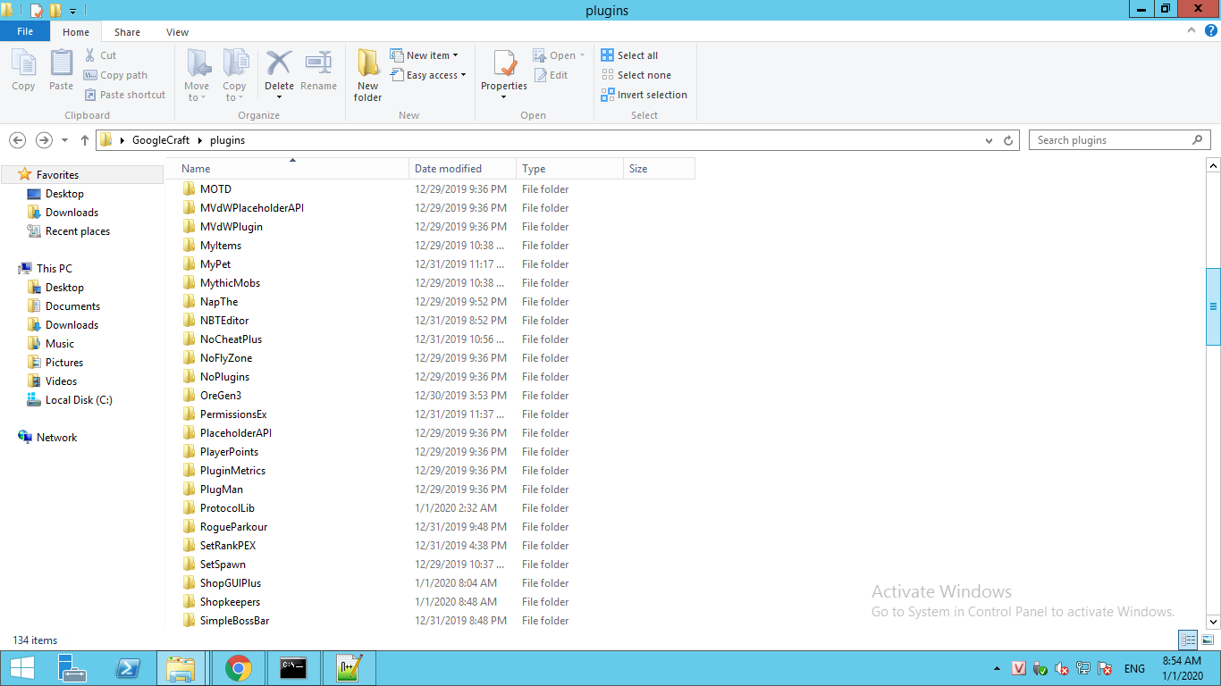Click the Cut scissors button
1221x686 pixels.
[x=100, y=55]
